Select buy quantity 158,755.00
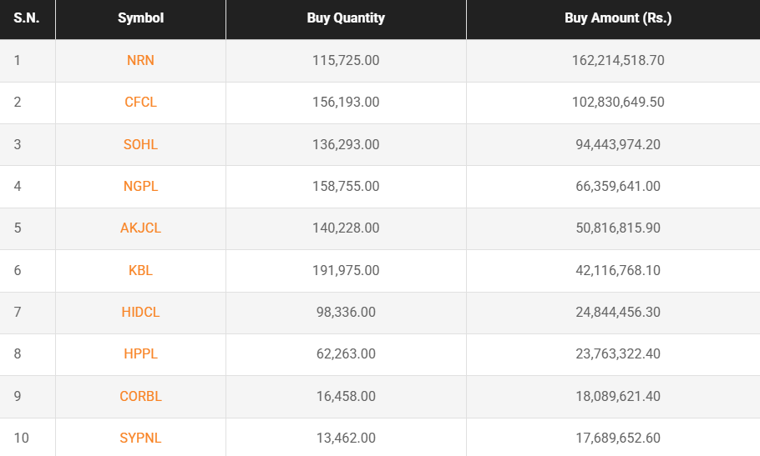 (x=346, y=186)
